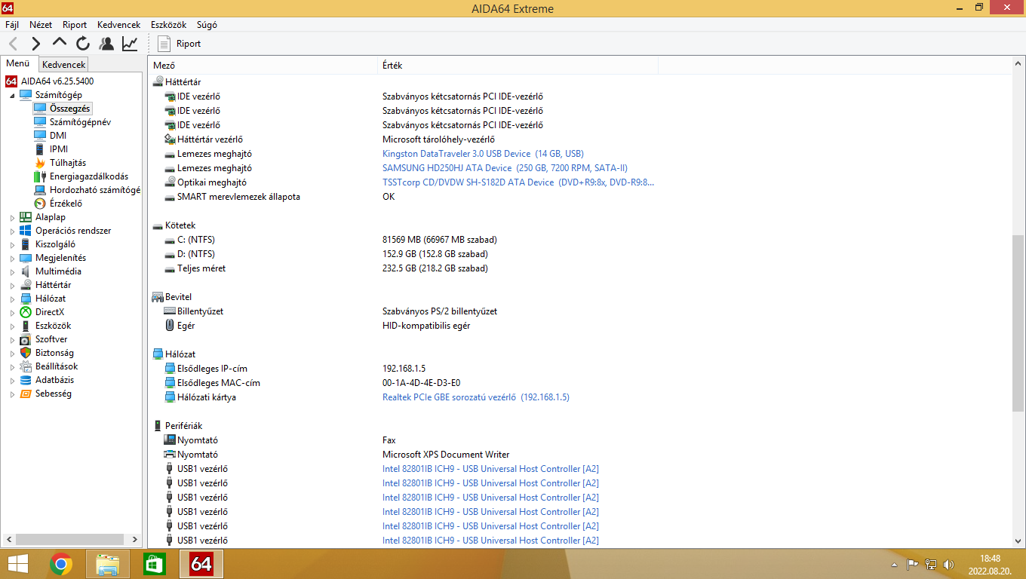The width and height of the screenshot is (1026, 579).
Task: Open the Érzékelő sensor item
Action: (66, 204)
